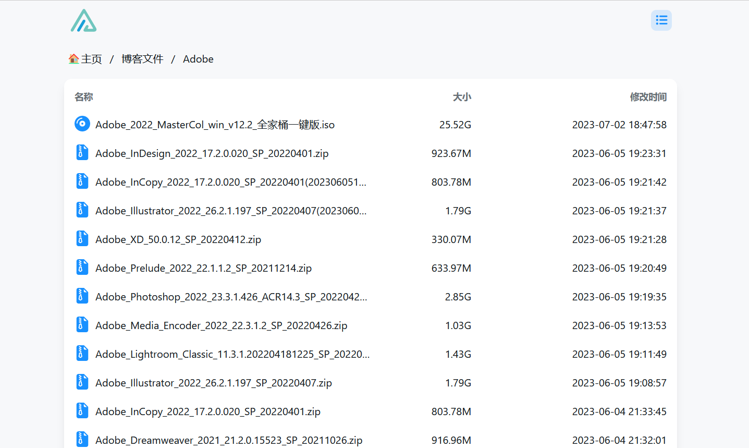Viewport: 749px width, 448px height.
Task: Open Adobe_InCopy_2022_17.2.0.020_SP_20220401.zip
Action: pos(208,411)
